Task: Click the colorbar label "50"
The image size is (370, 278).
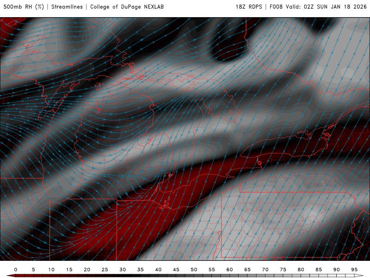Action: [194, 270]
